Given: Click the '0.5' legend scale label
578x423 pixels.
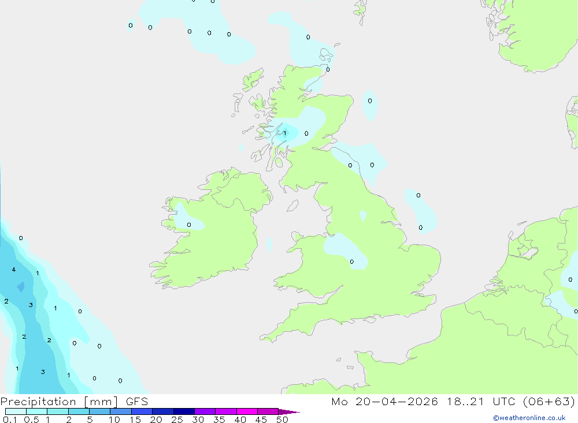Looking at the screenshot, I should pos(31,420).
